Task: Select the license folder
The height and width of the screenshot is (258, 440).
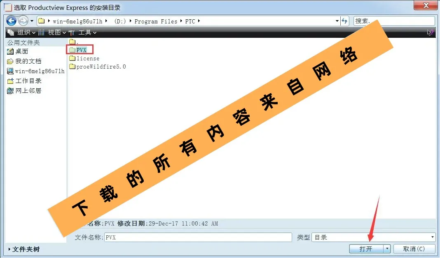Action: point(84,58)
